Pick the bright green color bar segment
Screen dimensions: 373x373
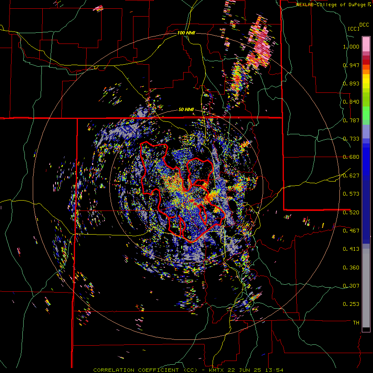pos(366,113)
